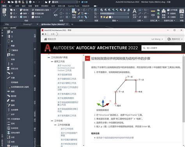185x147 pixels.
Task: Select 空间分隔符 Space Separator in palette
Action: [x=14, y=133]
